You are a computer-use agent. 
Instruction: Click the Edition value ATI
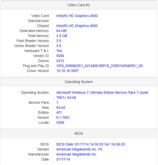click(x=59, y=113)
